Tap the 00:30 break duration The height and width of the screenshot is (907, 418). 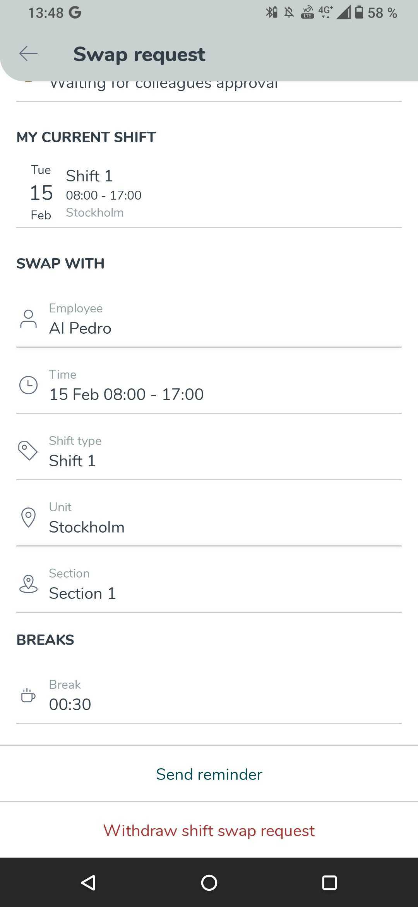click(70, 704)
